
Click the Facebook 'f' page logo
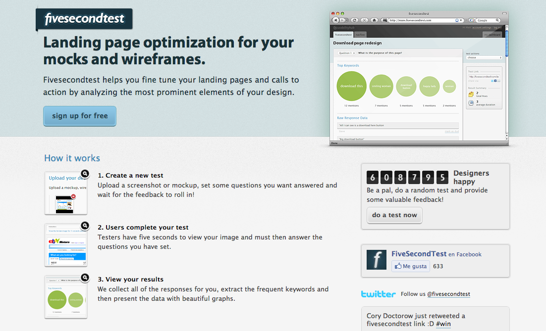pyautogui.click(x=376, y=260)
